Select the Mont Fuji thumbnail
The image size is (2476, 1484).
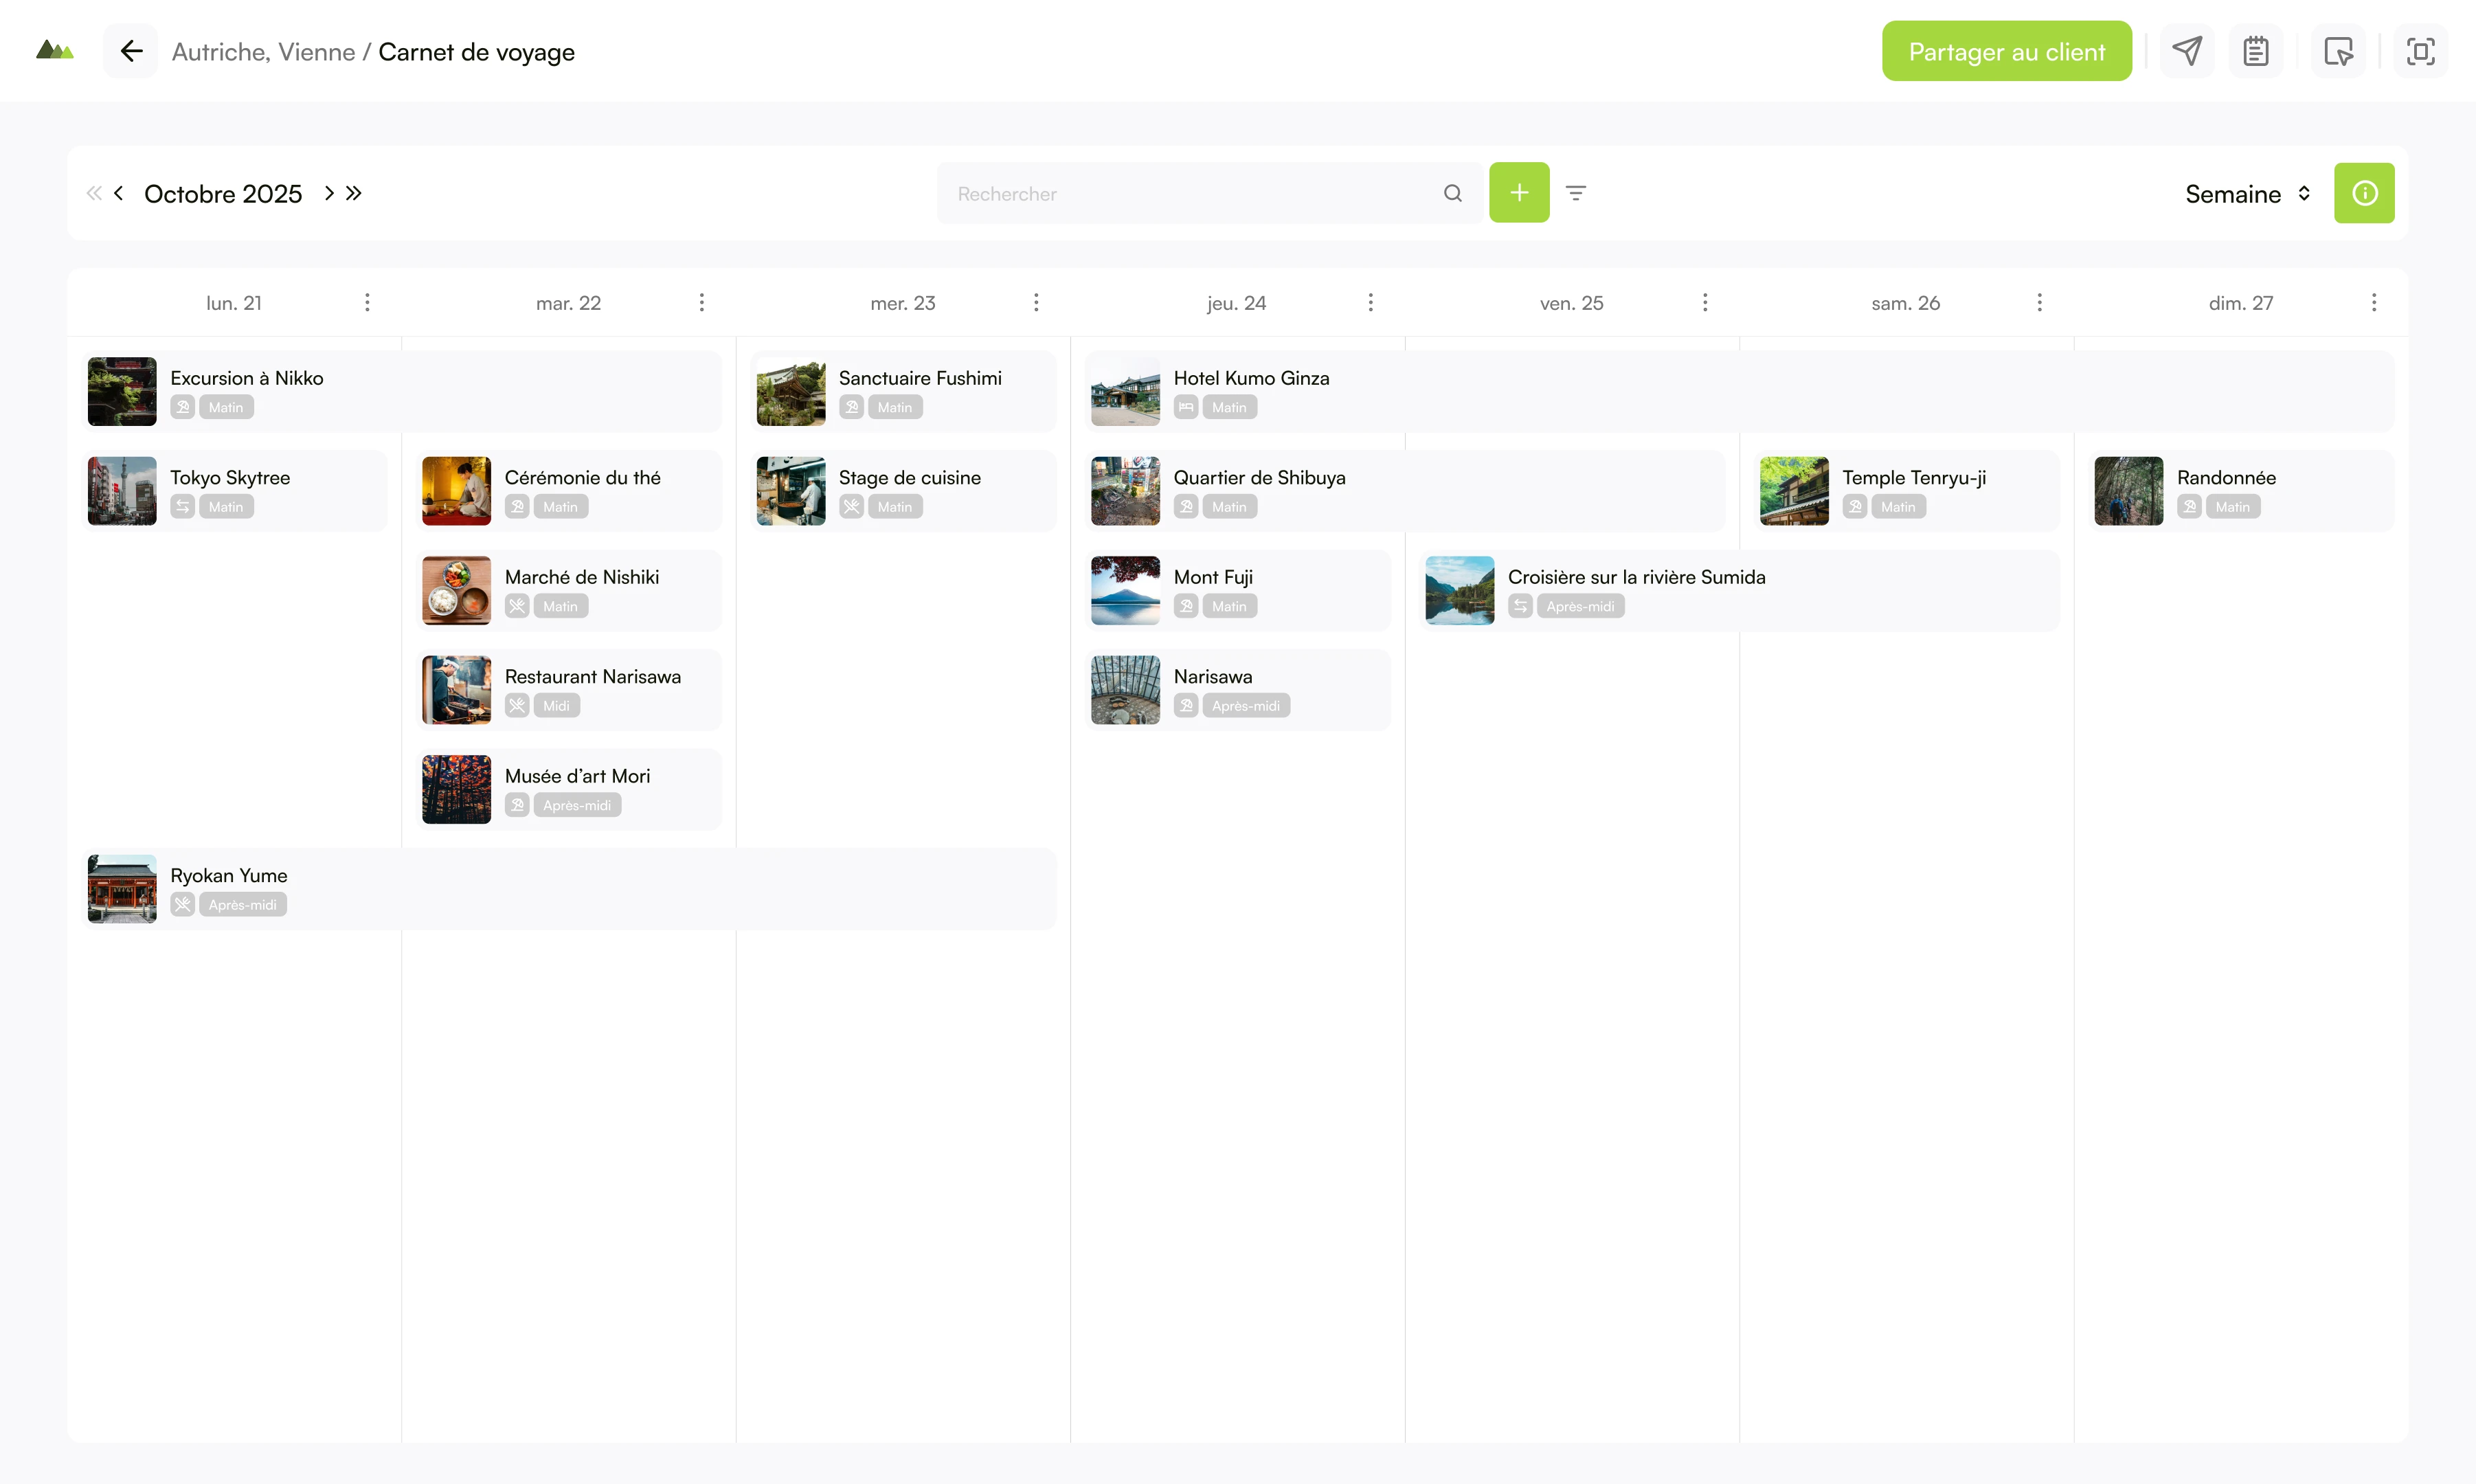[x=1125, y=590]
